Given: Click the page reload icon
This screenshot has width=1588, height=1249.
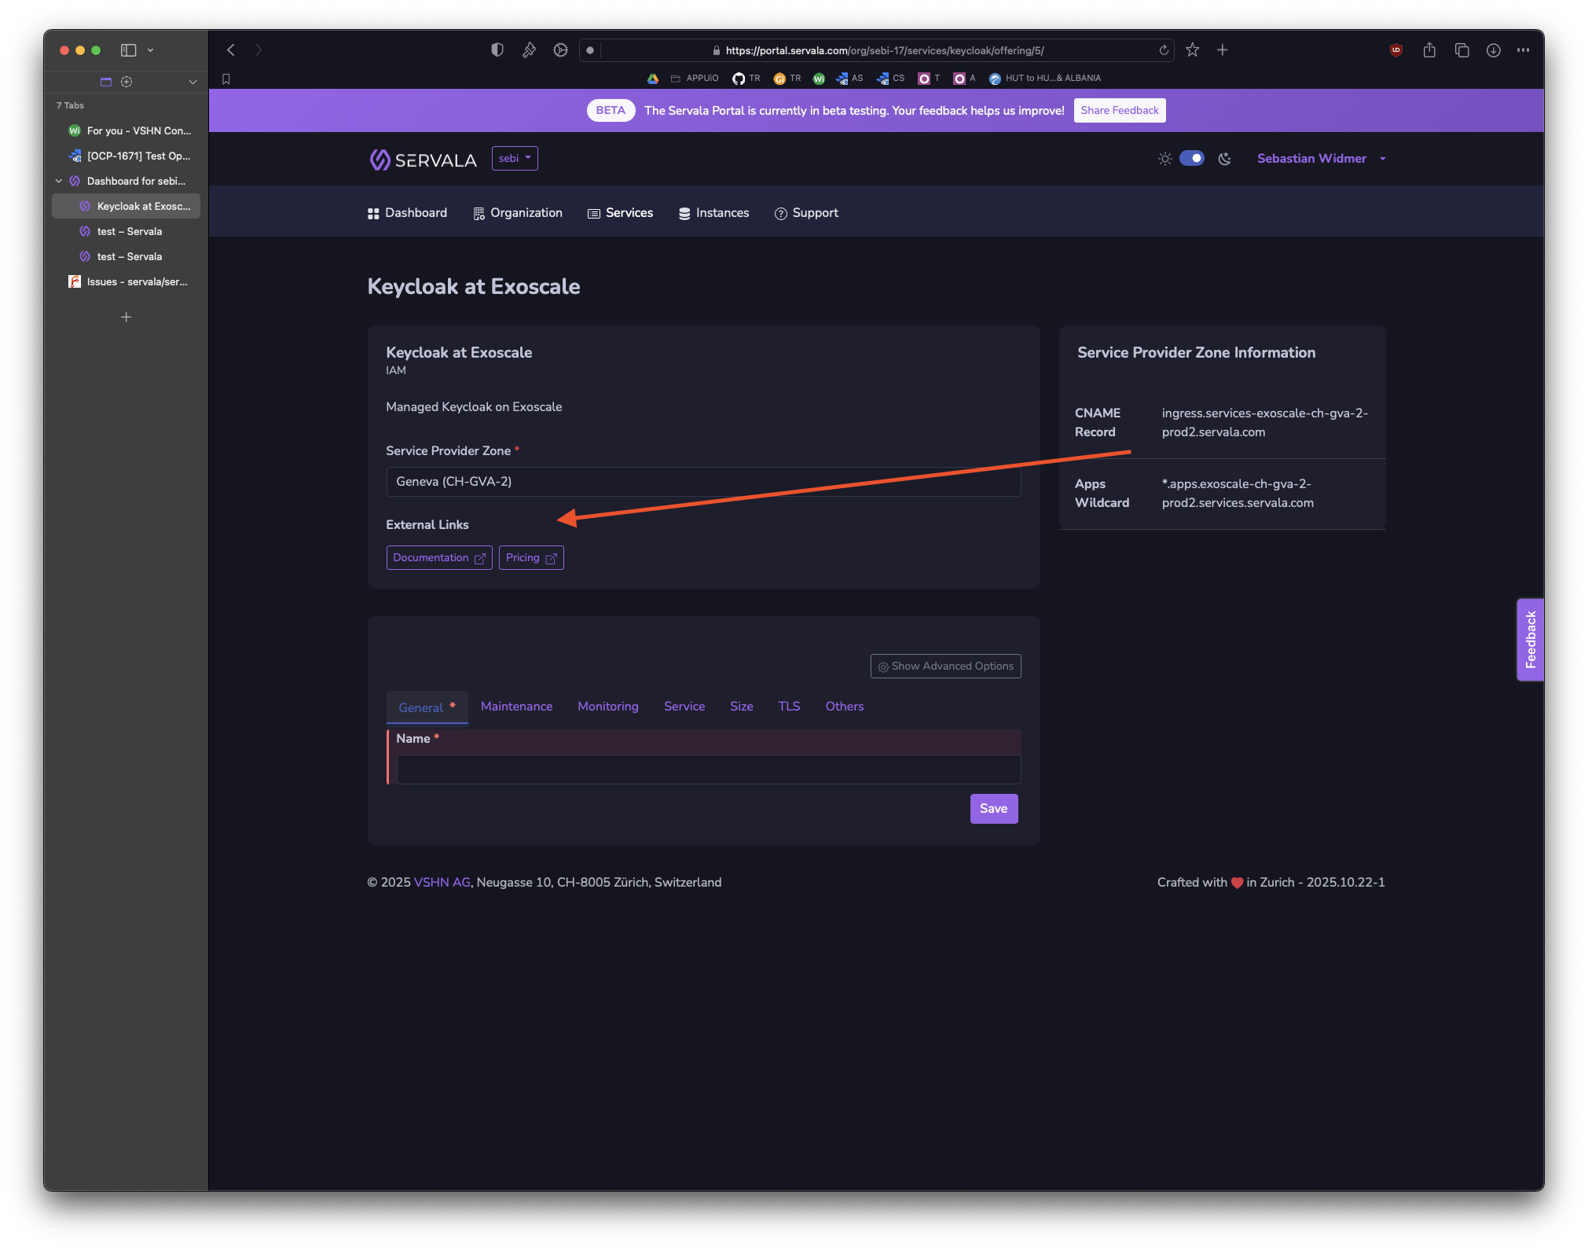Looking at the screenshot, I should pyautogui.click(x=1164, y=50).
